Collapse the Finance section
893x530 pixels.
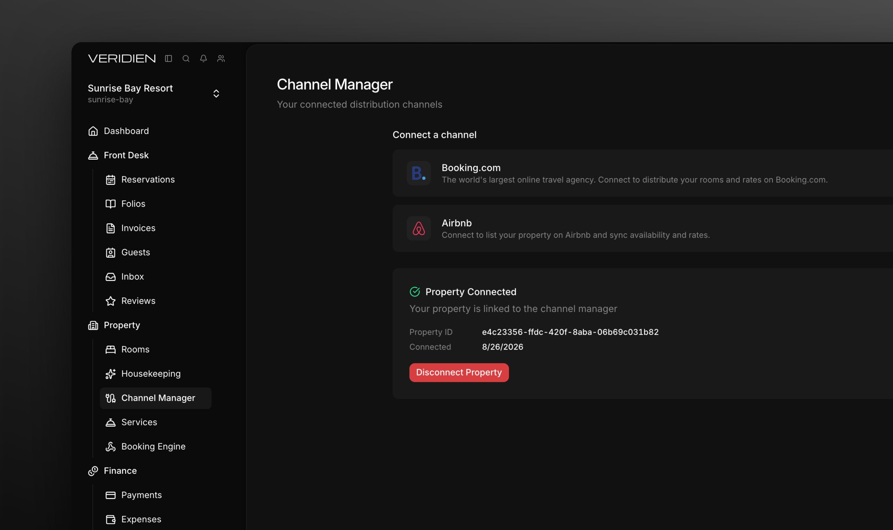tap(120, 471)
